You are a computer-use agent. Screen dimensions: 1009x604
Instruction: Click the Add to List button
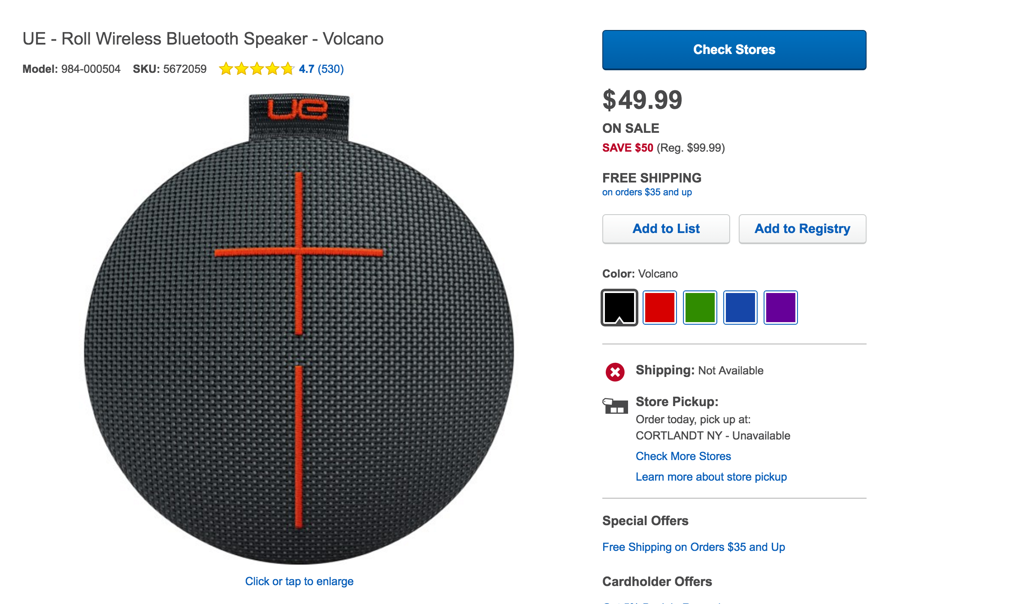pos(666,229)
